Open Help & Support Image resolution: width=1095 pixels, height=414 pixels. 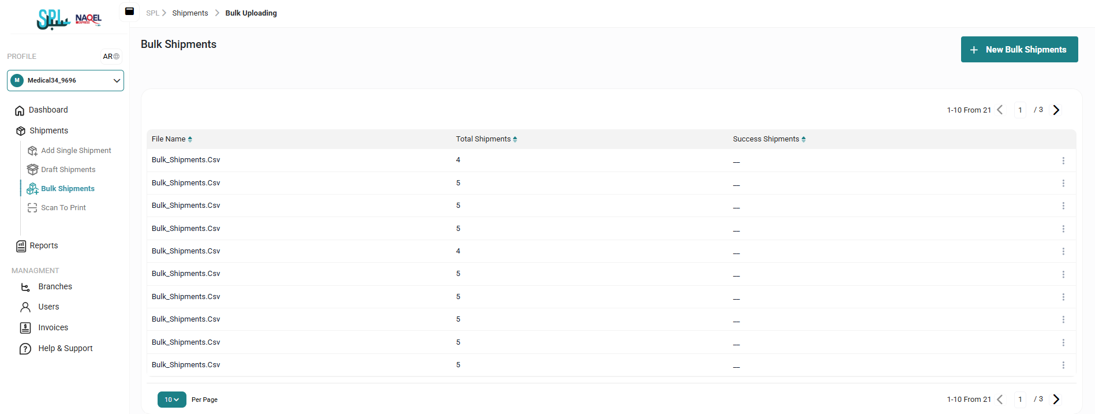coord(65,349)
